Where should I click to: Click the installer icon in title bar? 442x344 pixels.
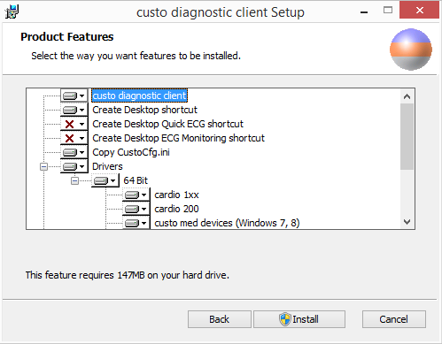12,12
